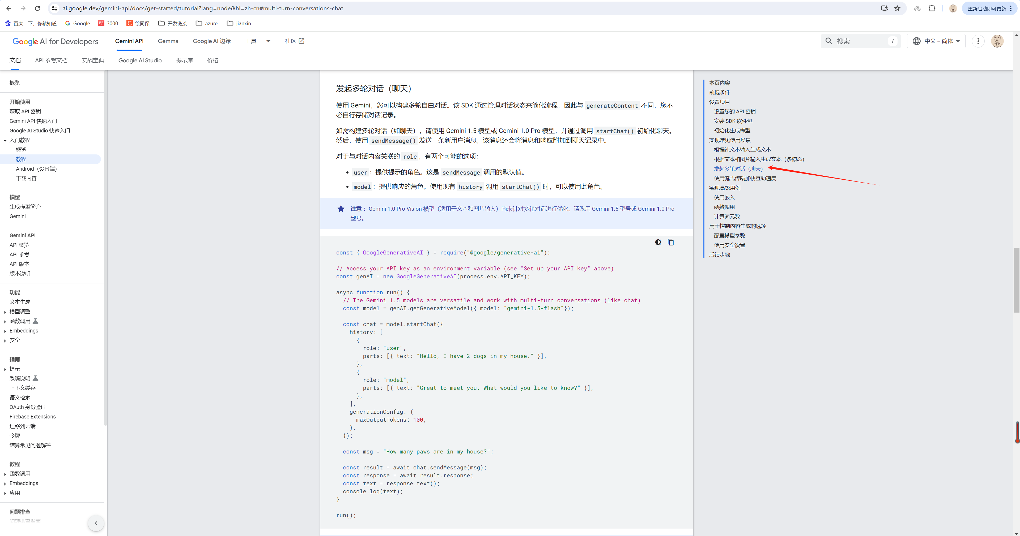The width and height of the screenshot is (1020, 536).
Task: Expand the 工具 dropdown menu
Action: pyautogui.click(x=268, y=41)
